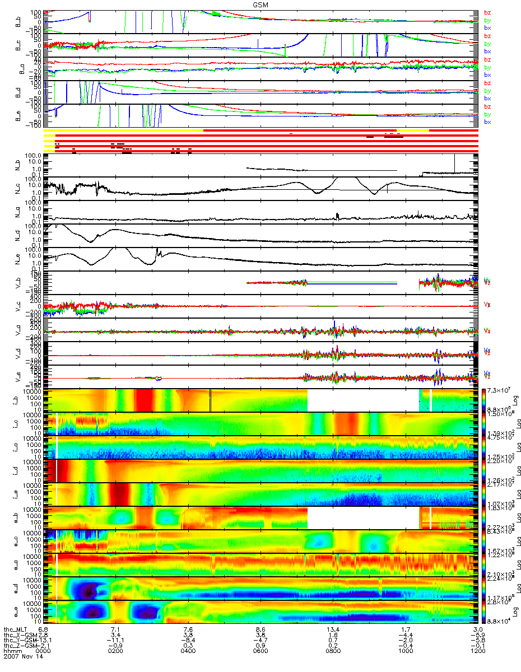This screenshot has width=521, height=672.
Task: Click the V_b velocity axis label
Action: [18, 283]
